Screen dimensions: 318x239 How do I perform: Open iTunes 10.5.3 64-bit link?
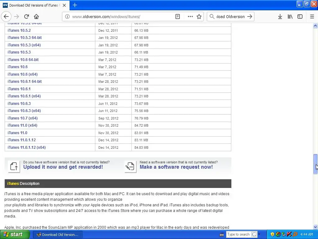[x=25, y=38]
